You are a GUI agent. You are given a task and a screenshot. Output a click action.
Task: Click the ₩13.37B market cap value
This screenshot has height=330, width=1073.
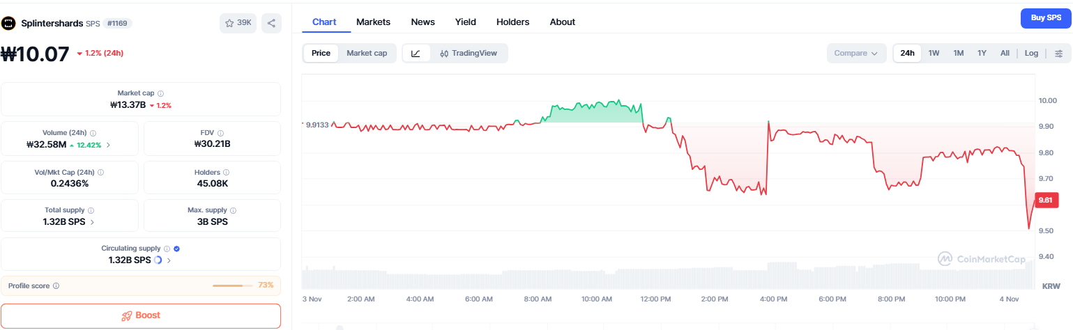[128, 105]
